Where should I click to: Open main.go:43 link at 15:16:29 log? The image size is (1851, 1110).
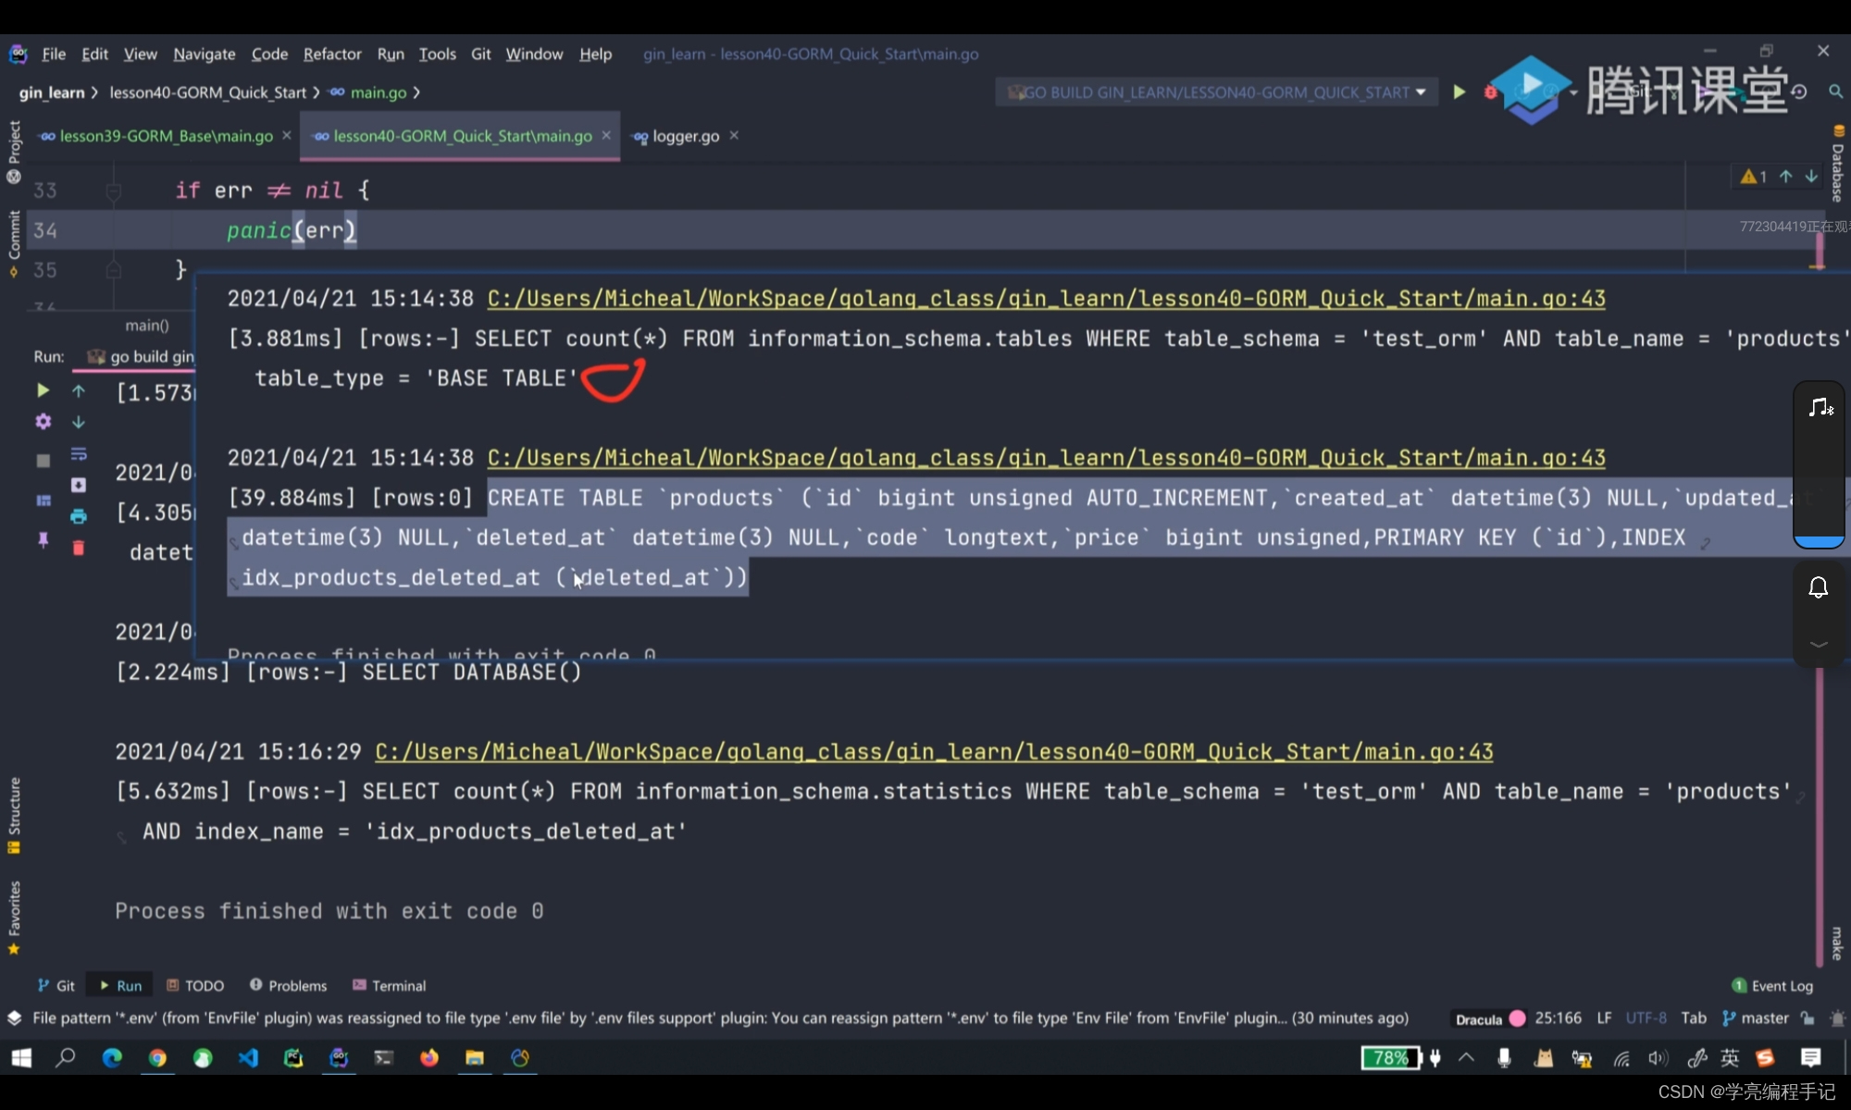pyautogui.click(x=934, y=752)
